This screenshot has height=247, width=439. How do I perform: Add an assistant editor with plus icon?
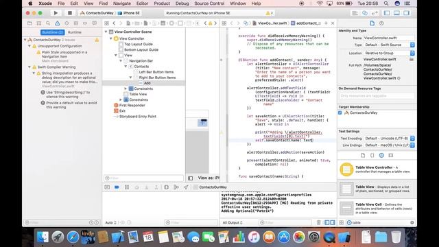326,23
